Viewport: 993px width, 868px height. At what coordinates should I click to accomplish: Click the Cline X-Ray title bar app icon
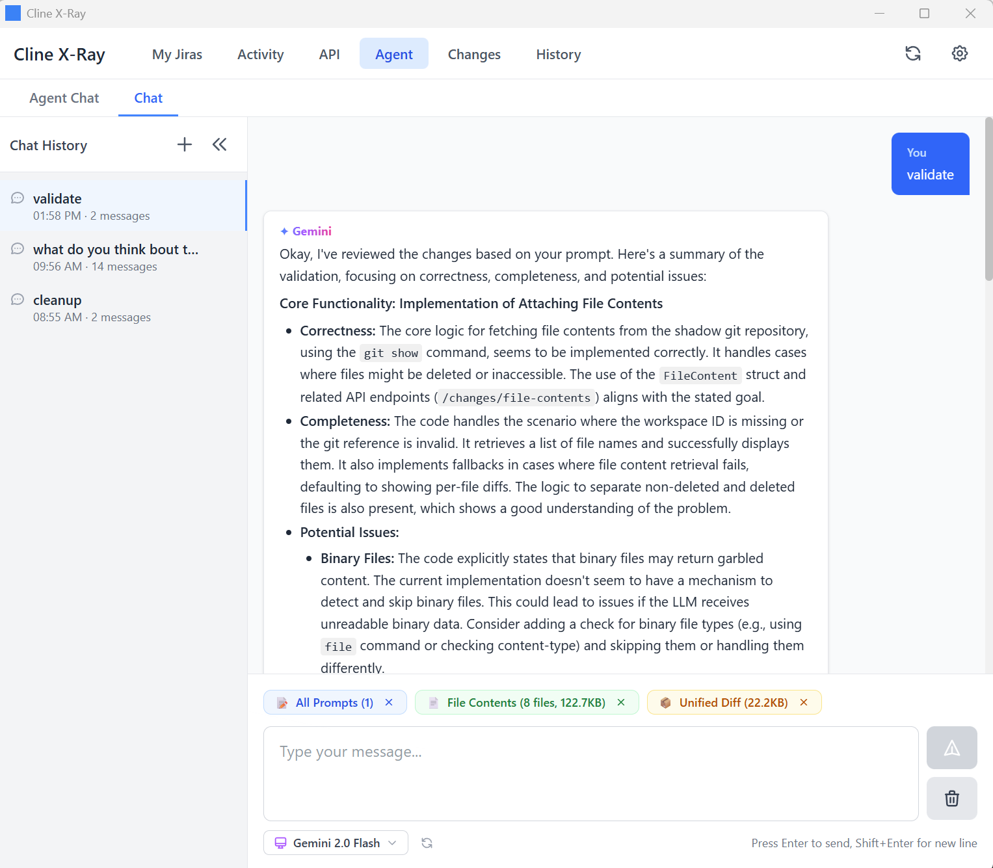(x=13, y=13)
